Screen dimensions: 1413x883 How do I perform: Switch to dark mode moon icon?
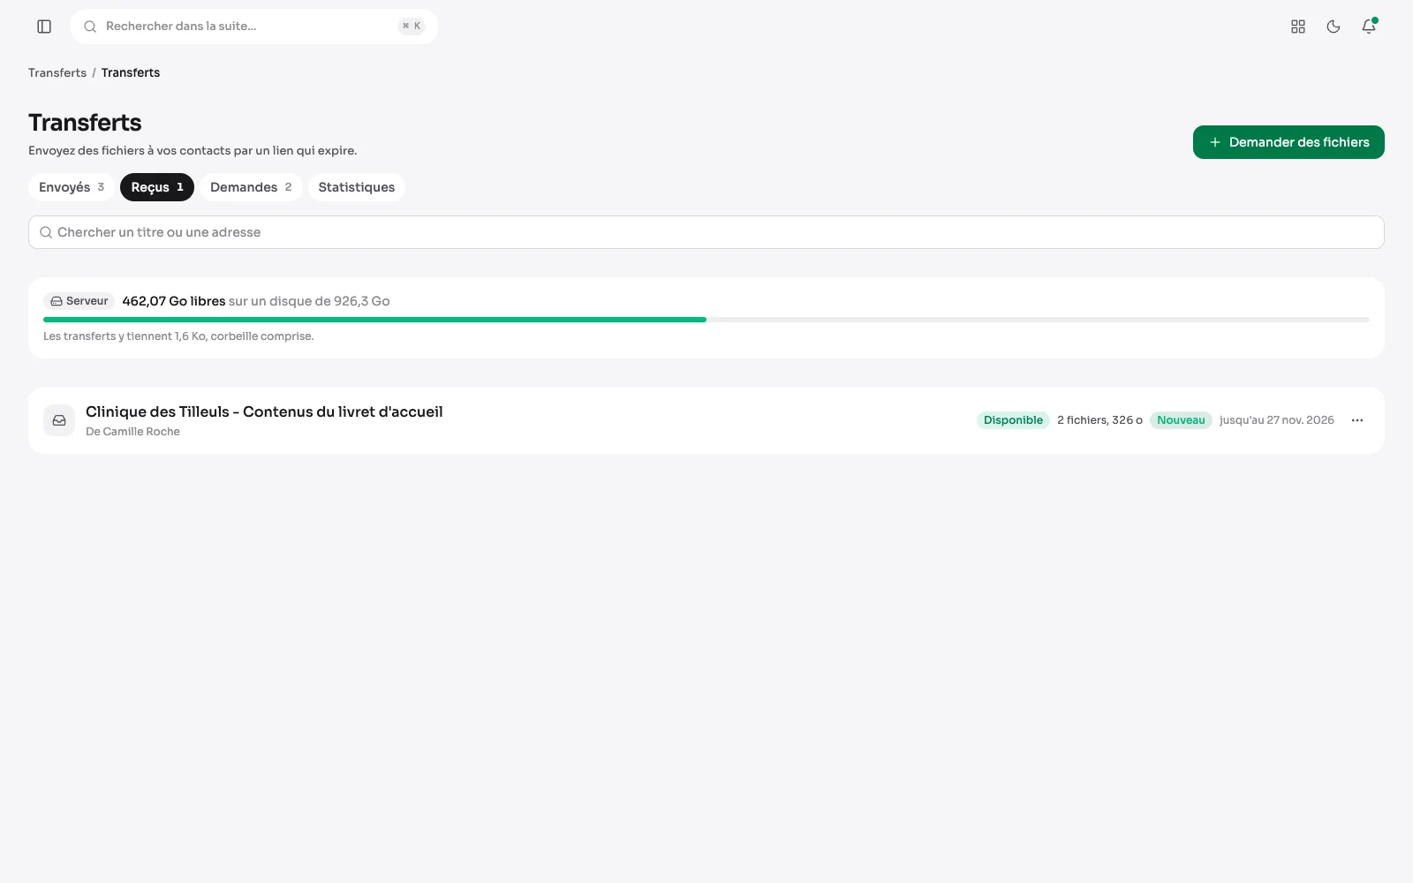pos(1334,26)
